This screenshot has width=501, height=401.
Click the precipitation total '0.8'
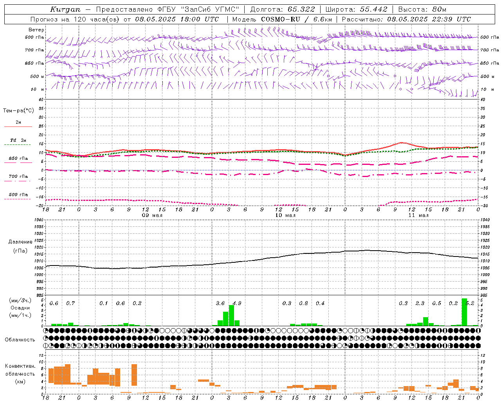303,303
